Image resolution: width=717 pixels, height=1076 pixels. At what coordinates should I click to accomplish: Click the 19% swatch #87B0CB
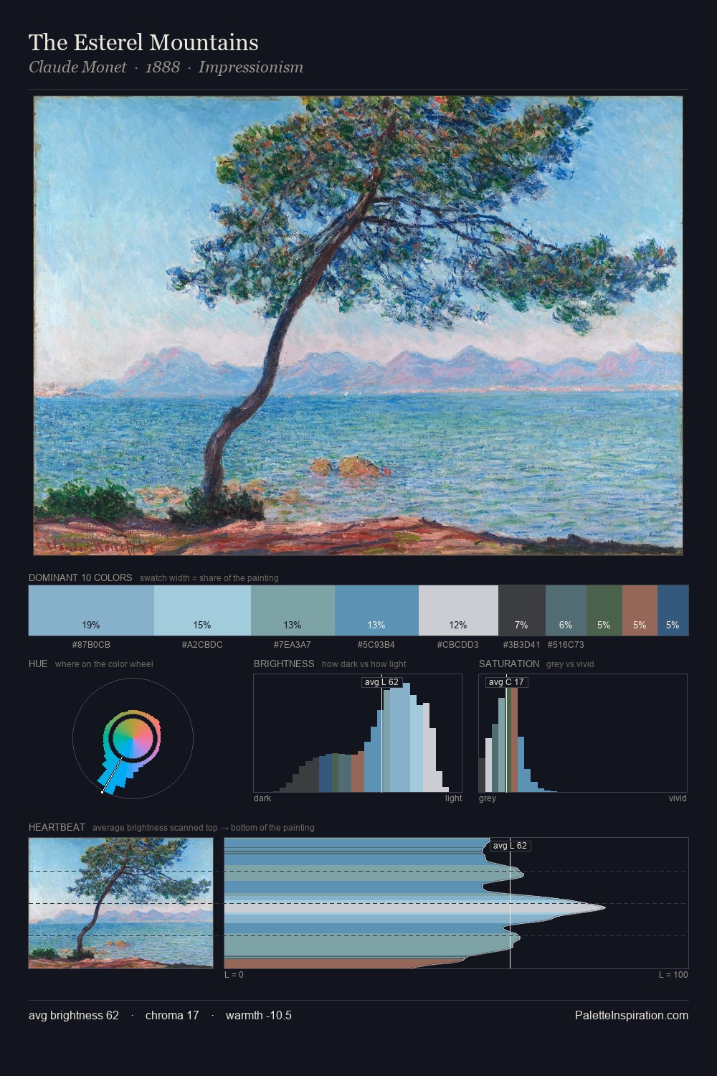click(x=91, y=610)
